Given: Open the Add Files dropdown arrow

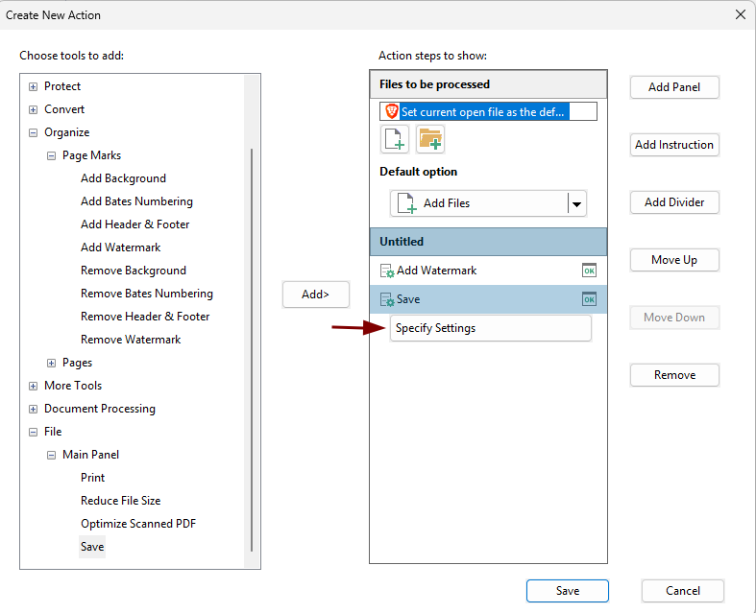Looking at the screenshot, I should point(576,203).
